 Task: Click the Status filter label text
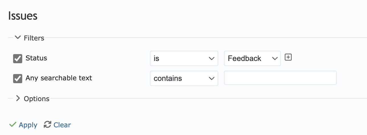pyautogui.click(x=36, y=58)
